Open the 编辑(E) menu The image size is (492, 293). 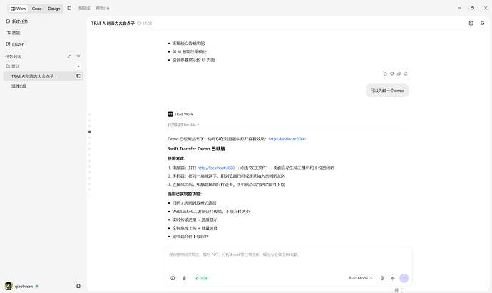point(85,8)
